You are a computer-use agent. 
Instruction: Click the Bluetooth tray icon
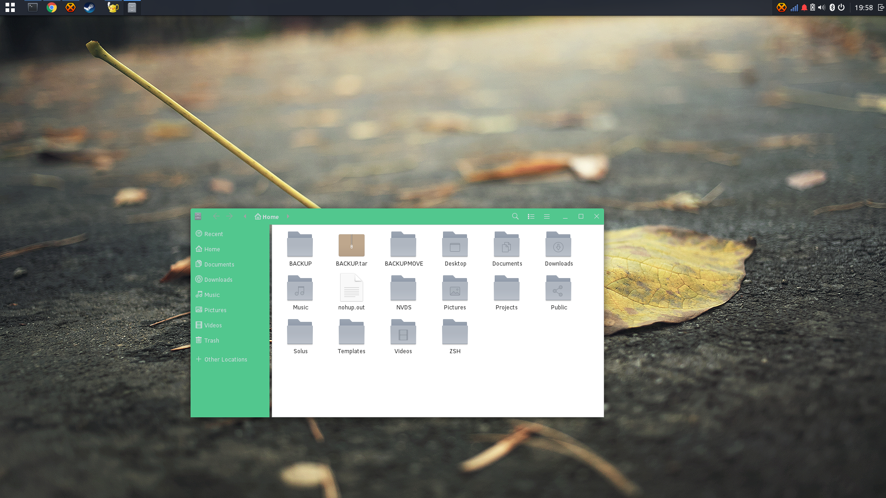coord(832,7)
